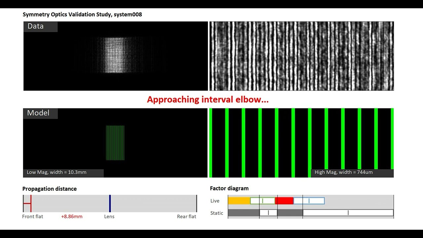The height and width of the screenshot is (238, 423).
Task: Click the green-outlined box in the Live row
Action: (262, 201)
